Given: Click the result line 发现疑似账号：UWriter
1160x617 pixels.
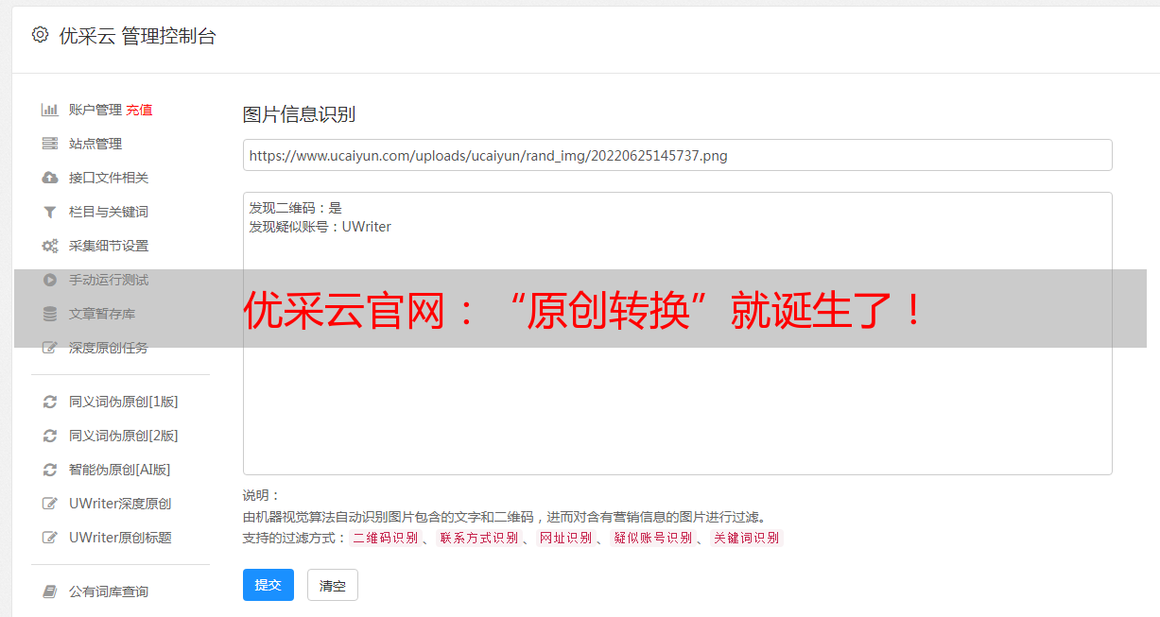Looking at the screenshot, I should click(x=320, y=227).
